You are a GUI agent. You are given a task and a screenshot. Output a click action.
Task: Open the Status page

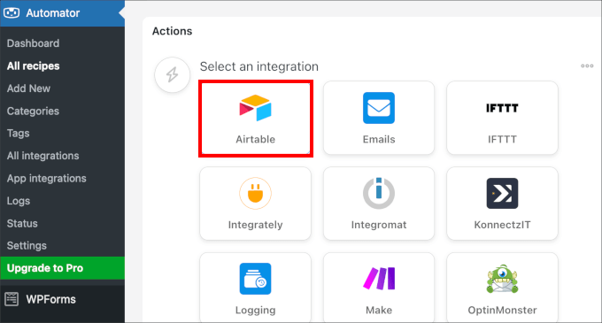22,223
